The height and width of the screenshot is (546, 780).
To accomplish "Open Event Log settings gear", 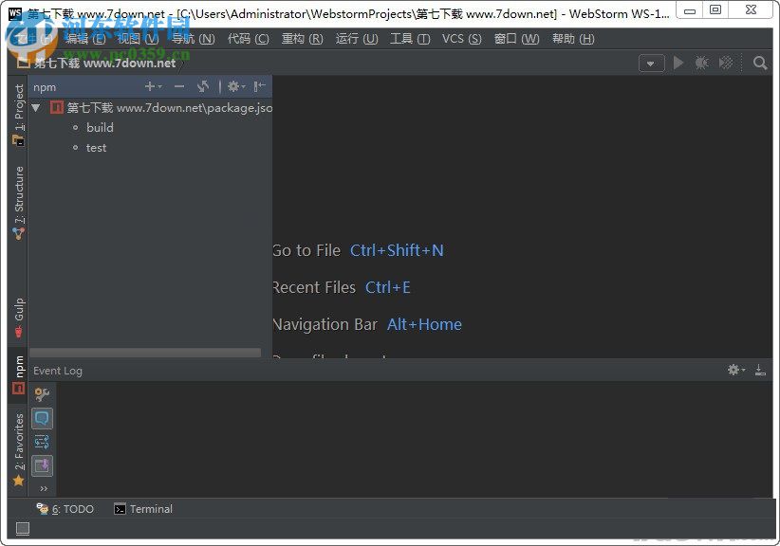I will click(x=734, y=370).
